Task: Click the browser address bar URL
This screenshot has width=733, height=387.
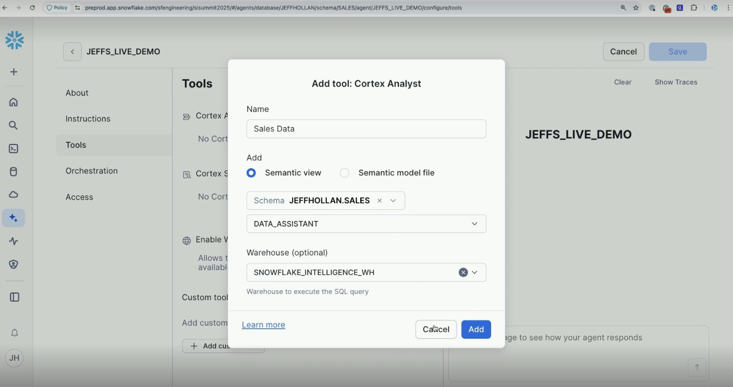Action: [273, 8]
